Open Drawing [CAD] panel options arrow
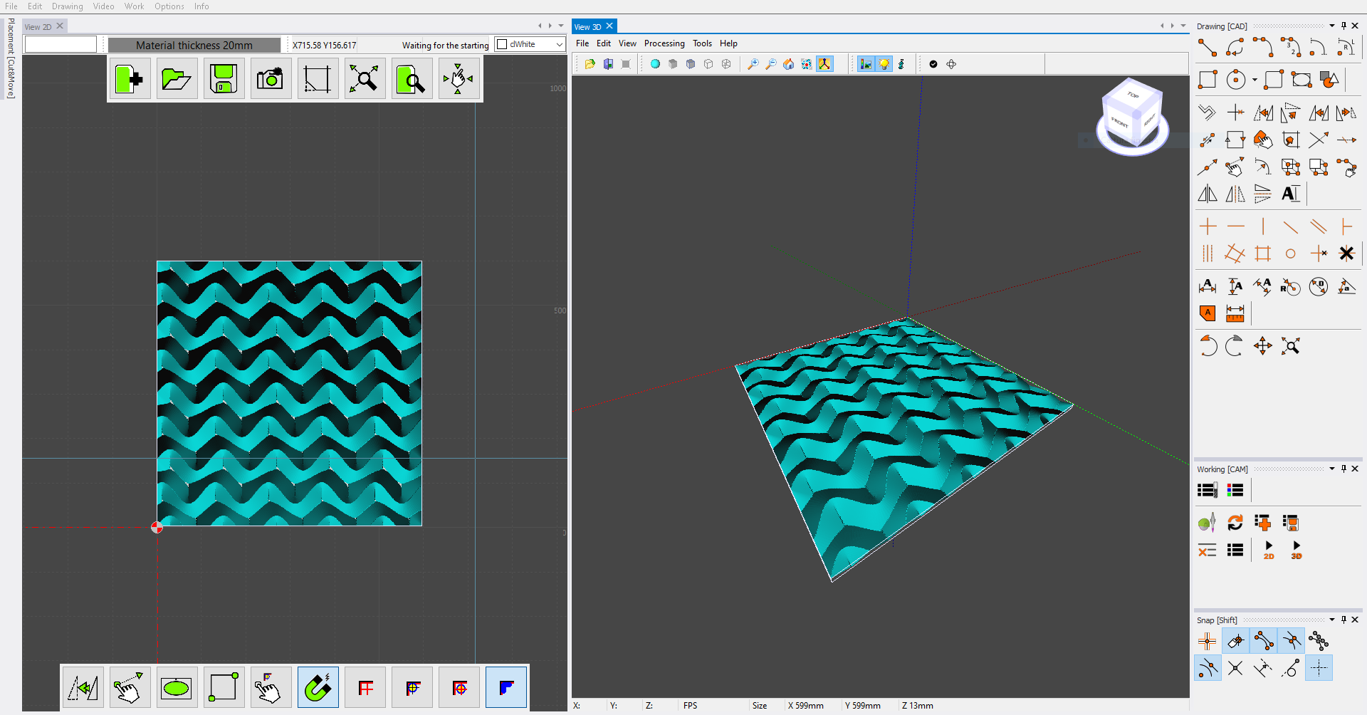The width and height of the screenshot is (1367, 715). [1332, 26]
